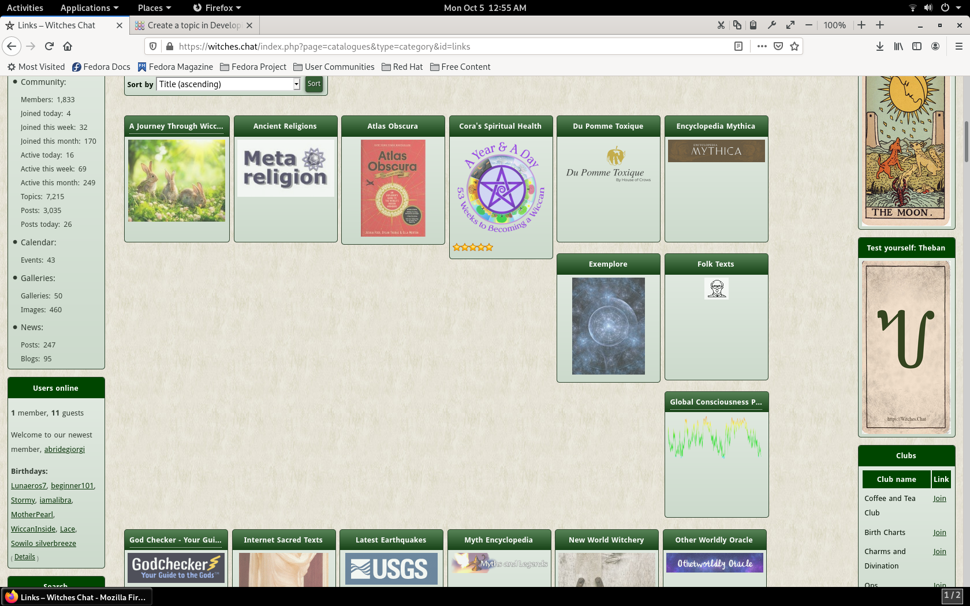
Task: Join the Birth Charts club
Action: click(x=939, y=532)
